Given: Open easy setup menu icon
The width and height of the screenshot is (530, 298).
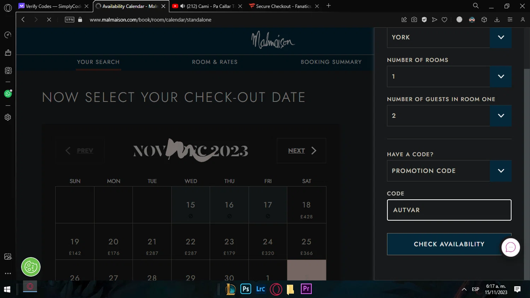Looking at the screenshot, I should click(510, 20).
